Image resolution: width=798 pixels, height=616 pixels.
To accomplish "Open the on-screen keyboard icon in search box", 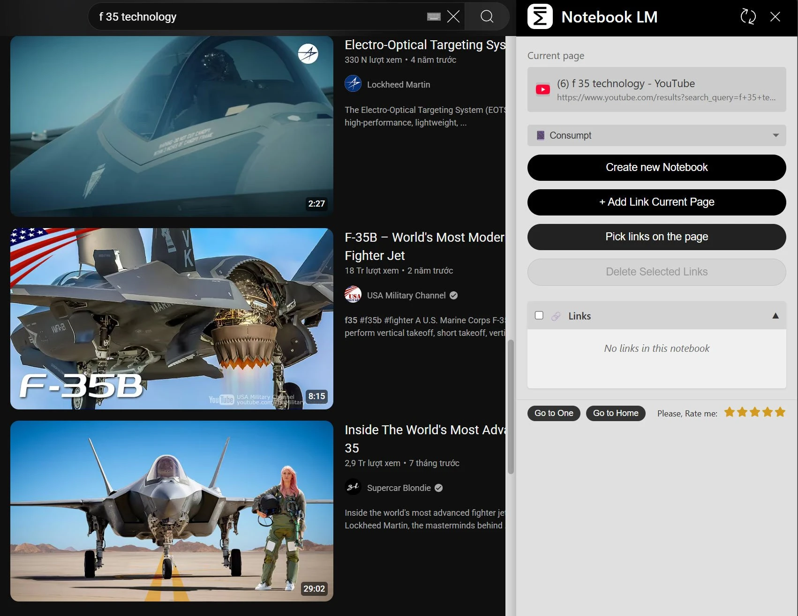I will (x=434, y=17).
